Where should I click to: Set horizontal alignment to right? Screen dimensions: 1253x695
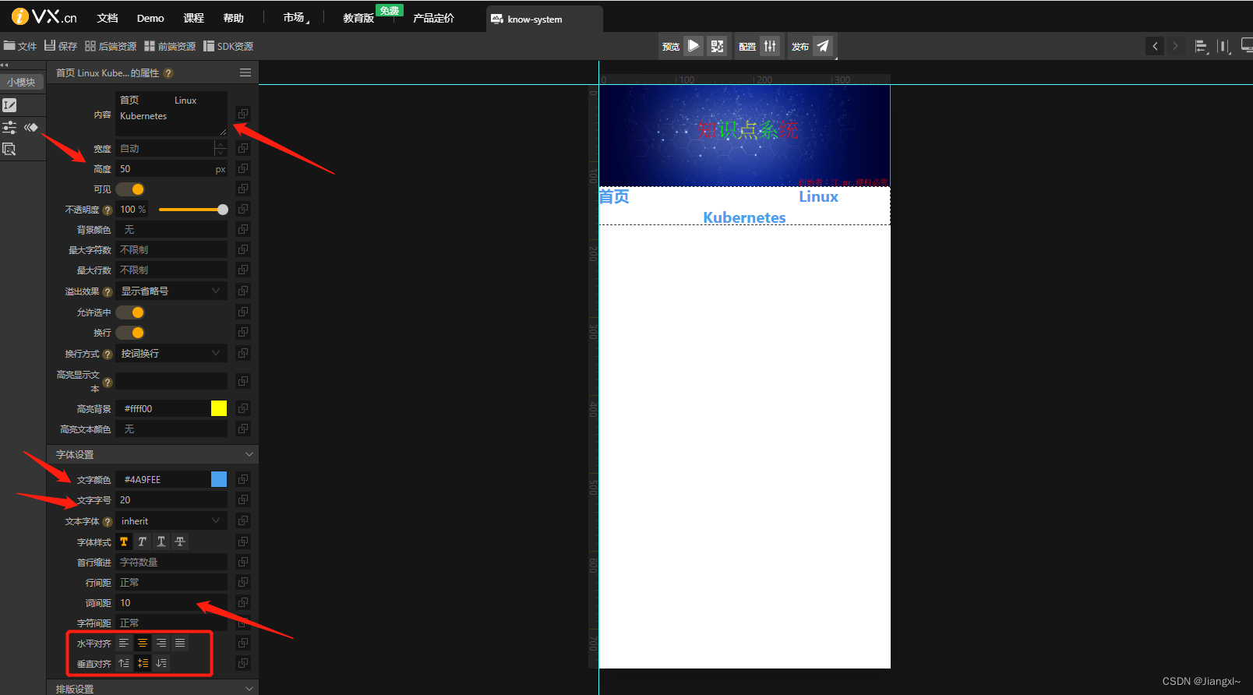coord(161,643)
